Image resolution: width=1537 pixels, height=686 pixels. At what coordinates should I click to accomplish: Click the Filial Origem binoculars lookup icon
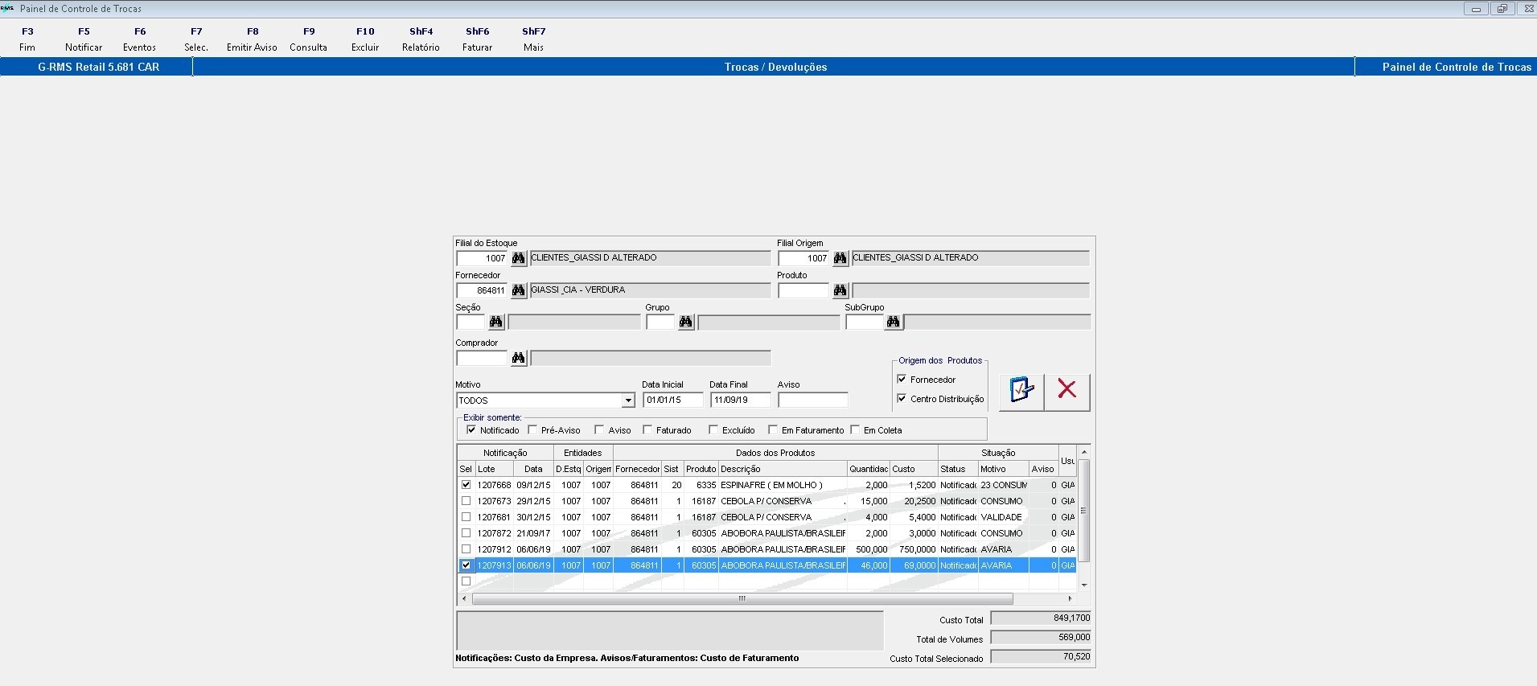[x=840, y=258]
